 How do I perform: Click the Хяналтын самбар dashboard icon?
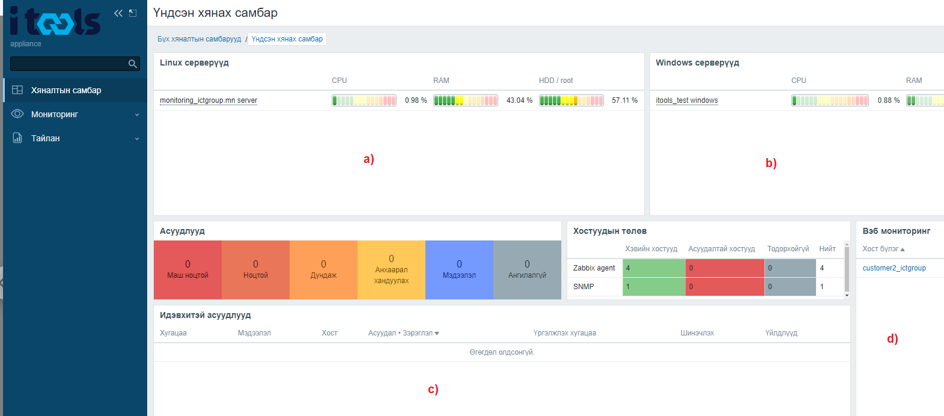pos(17,90)
